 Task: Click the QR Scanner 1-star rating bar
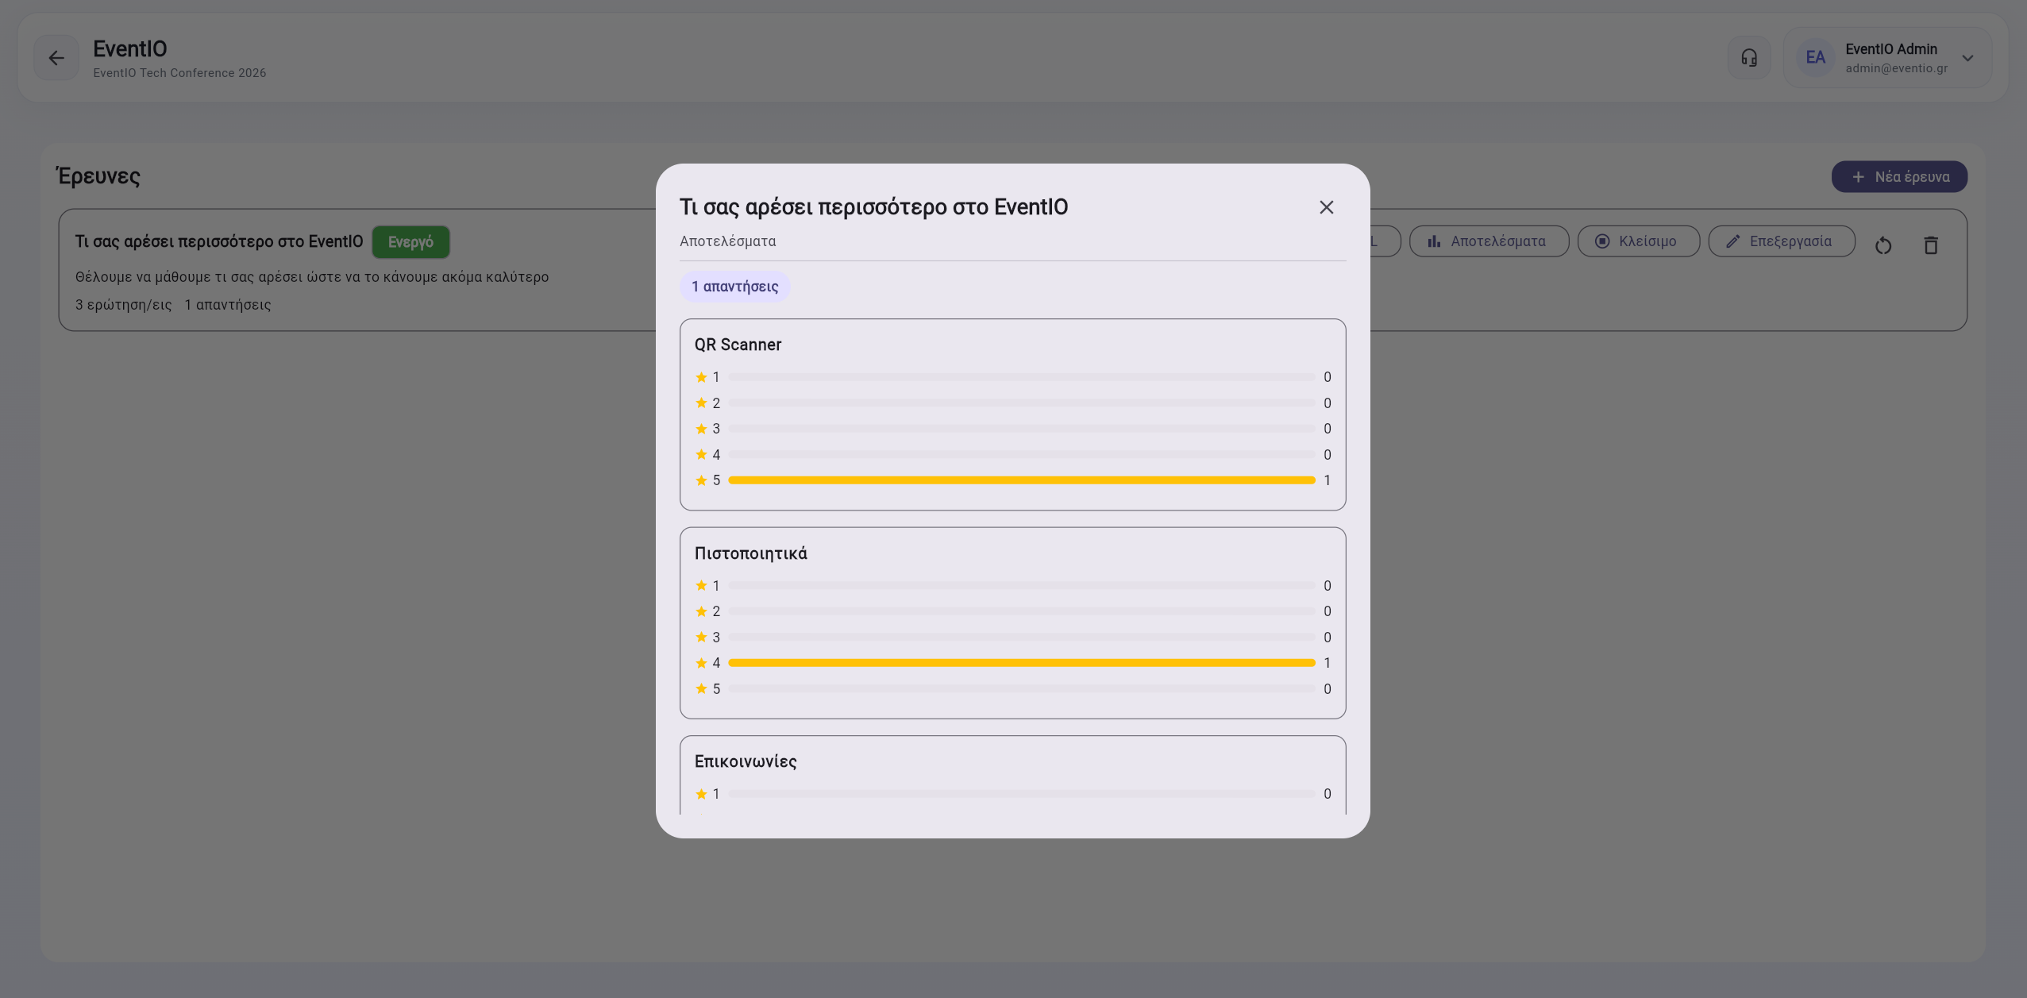[1022, 377]
